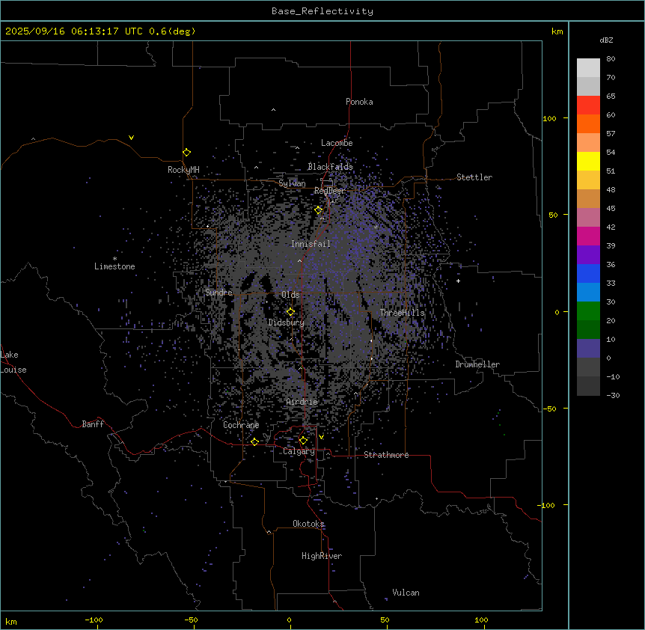This screenshot has height=630, width=645.
Task: Click the RockyMH label
Action: [183, 170]
